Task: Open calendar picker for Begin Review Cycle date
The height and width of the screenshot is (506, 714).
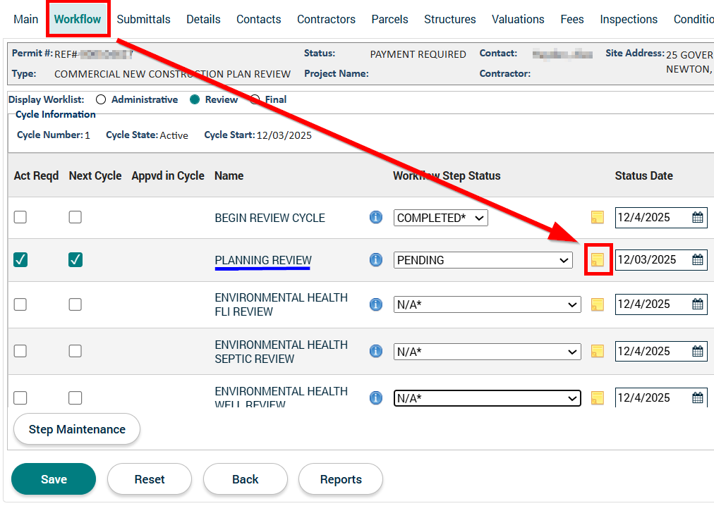Action: coord(697,218)
